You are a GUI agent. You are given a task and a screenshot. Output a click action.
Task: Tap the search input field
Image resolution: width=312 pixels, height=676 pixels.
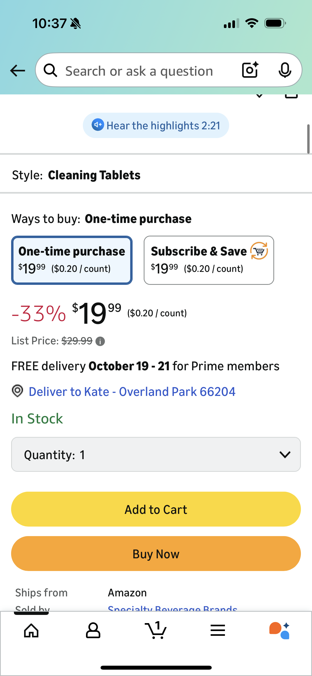(x=148, y=71)
